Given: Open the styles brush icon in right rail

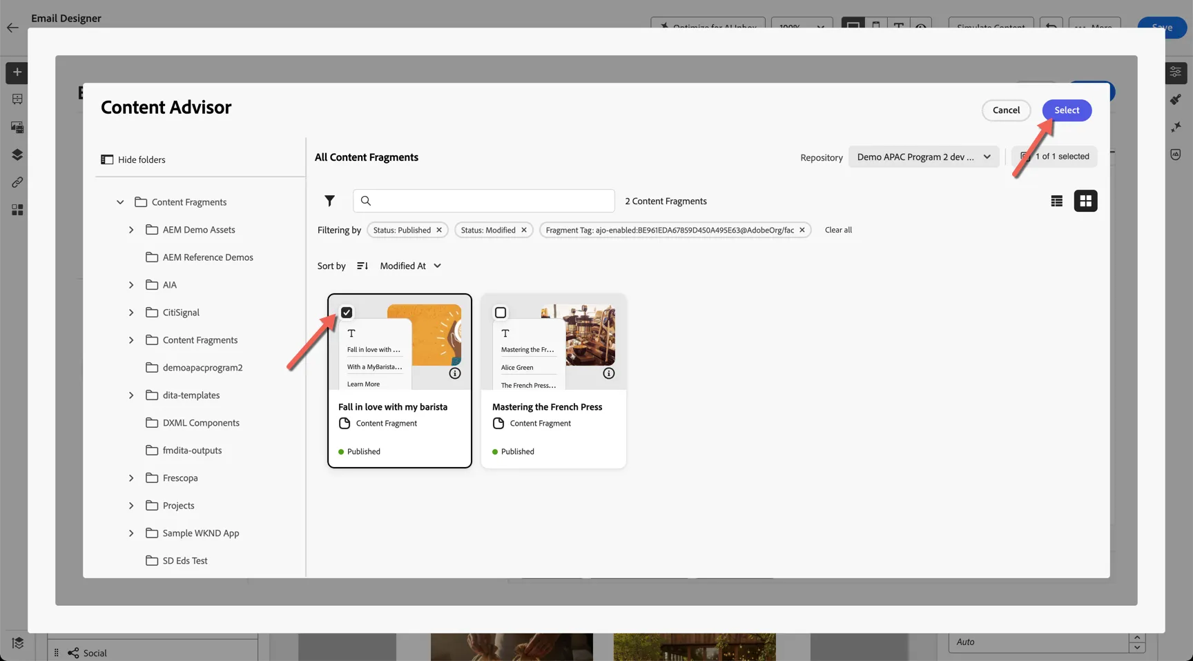Looking at the screenshot, I should point(1176,99).
